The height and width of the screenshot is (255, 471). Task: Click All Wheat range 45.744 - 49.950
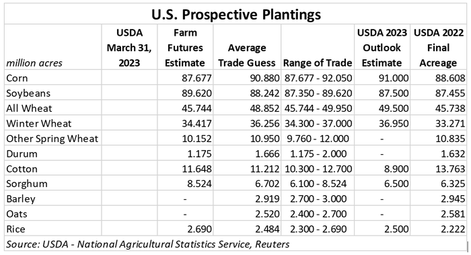click(x=318, y=108)
